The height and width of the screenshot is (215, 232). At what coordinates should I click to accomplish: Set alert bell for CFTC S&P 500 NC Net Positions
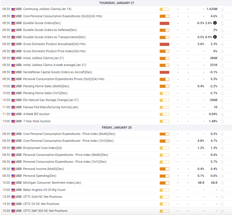(222, 211)
